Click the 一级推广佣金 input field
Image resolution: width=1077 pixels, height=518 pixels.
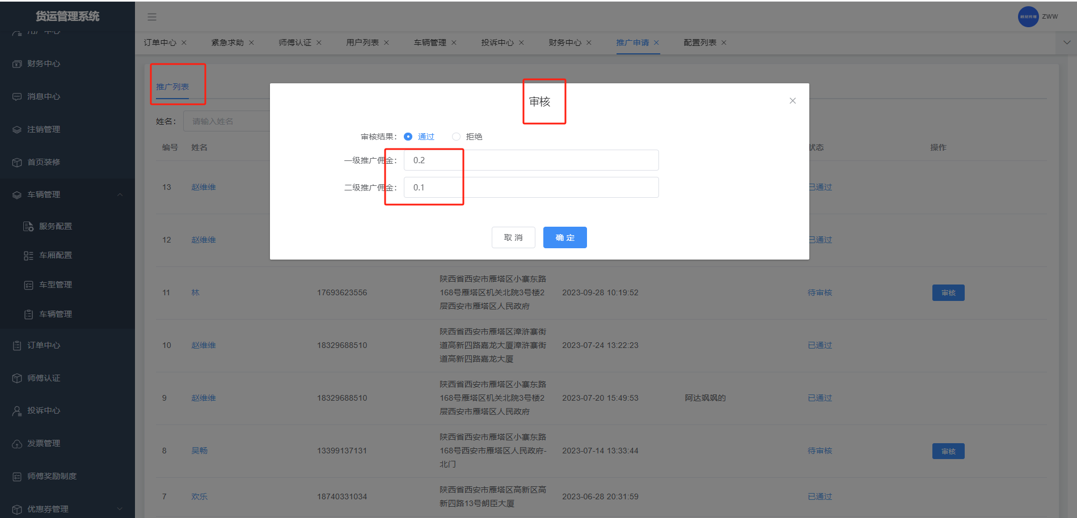coord(531,160)
